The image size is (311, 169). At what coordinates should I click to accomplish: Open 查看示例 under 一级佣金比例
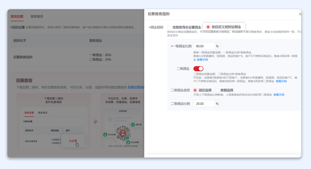(202, 59)
